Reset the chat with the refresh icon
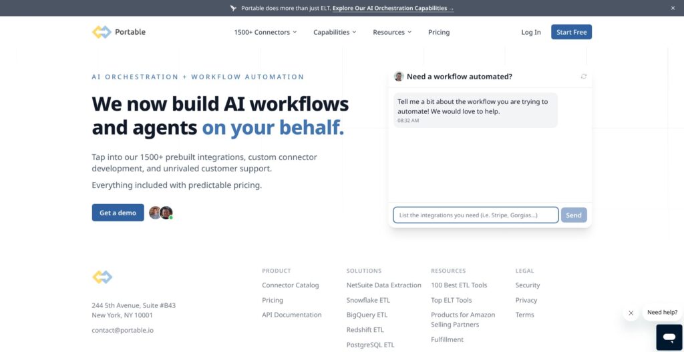 (x=584, y=76)
